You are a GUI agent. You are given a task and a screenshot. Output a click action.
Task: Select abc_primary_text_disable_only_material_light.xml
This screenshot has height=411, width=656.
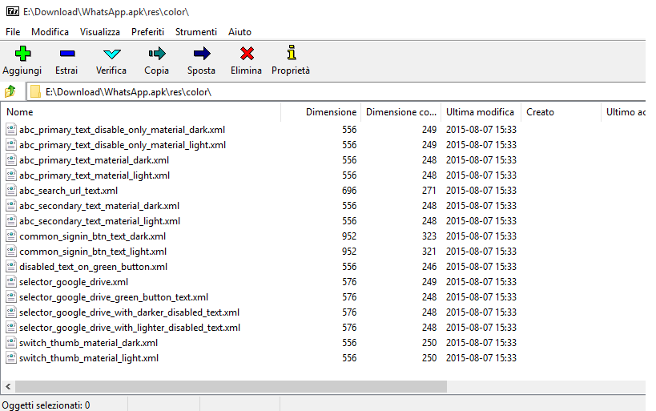tap(123, 145)
